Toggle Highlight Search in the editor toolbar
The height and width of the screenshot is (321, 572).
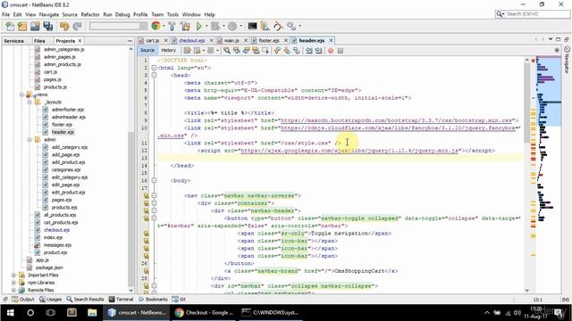tap(256, 51)
